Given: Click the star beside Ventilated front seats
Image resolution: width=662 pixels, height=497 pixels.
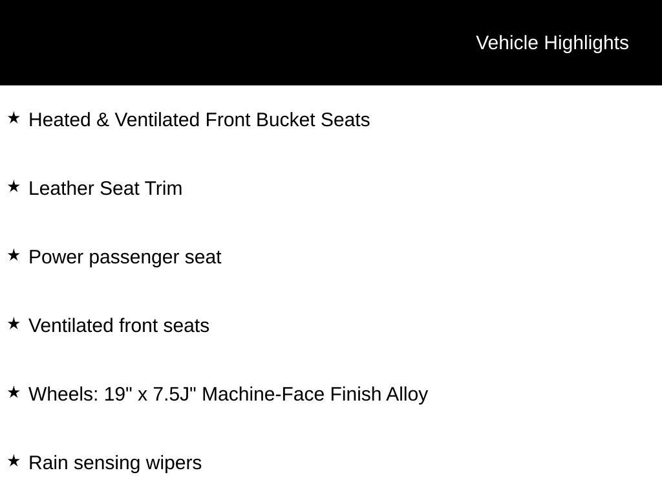Looking at the screenshot, I should [x=14, y=324].
